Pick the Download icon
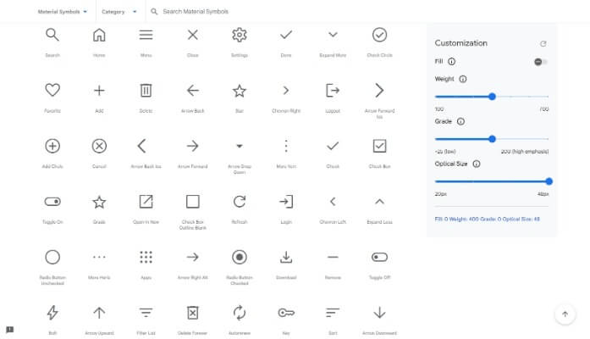Screen dimensions: 590x339 286,257
